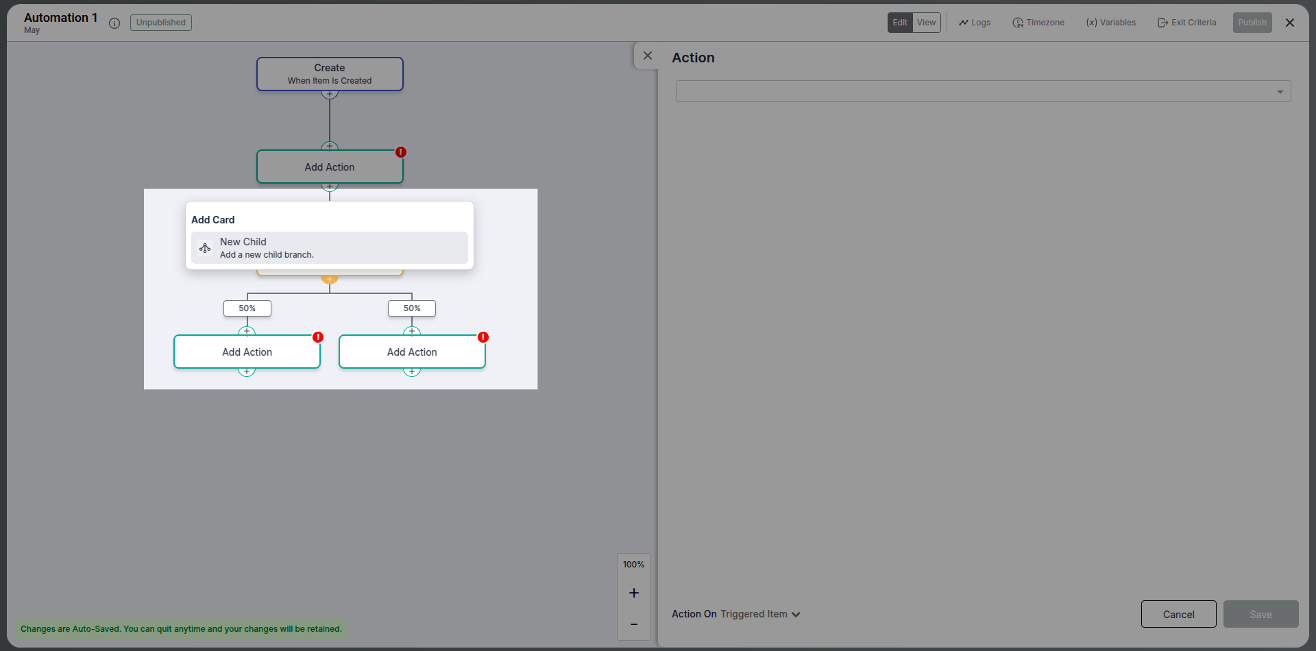Open Exit Criteria settings
Image resolution: width=1316 pixels, height=651 pixels.
pyautogui.click(x=1187, y=23)
